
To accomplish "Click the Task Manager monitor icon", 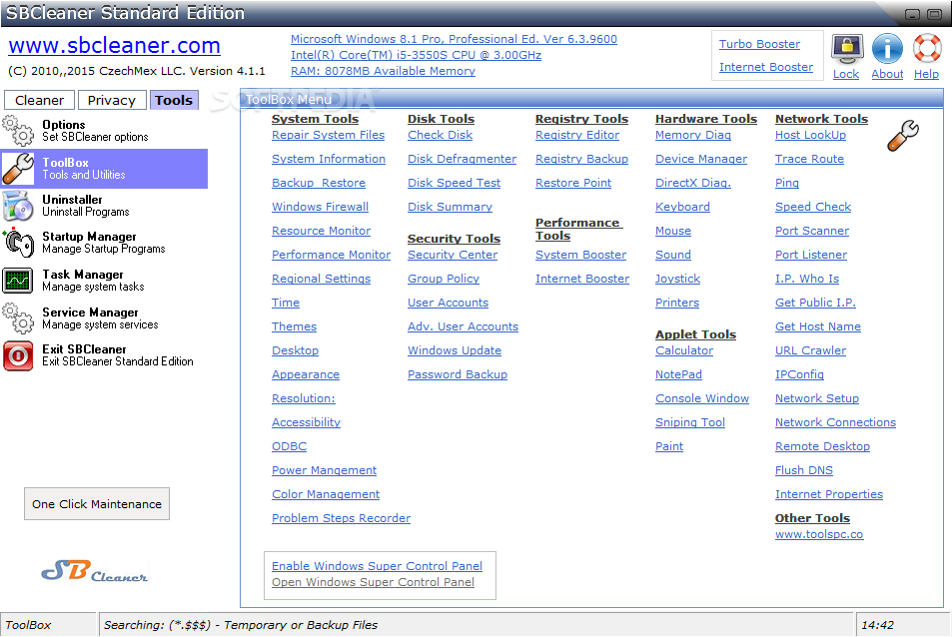I will coord(18,281).
